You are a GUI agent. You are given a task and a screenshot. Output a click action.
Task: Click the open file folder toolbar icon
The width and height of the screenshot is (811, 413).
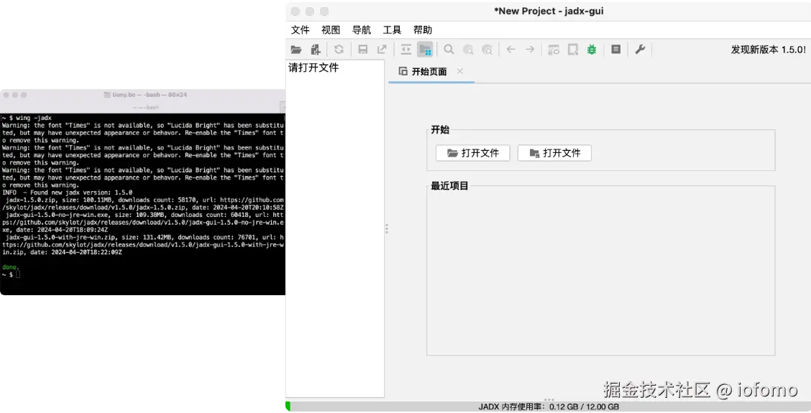[x=295, y=50]
